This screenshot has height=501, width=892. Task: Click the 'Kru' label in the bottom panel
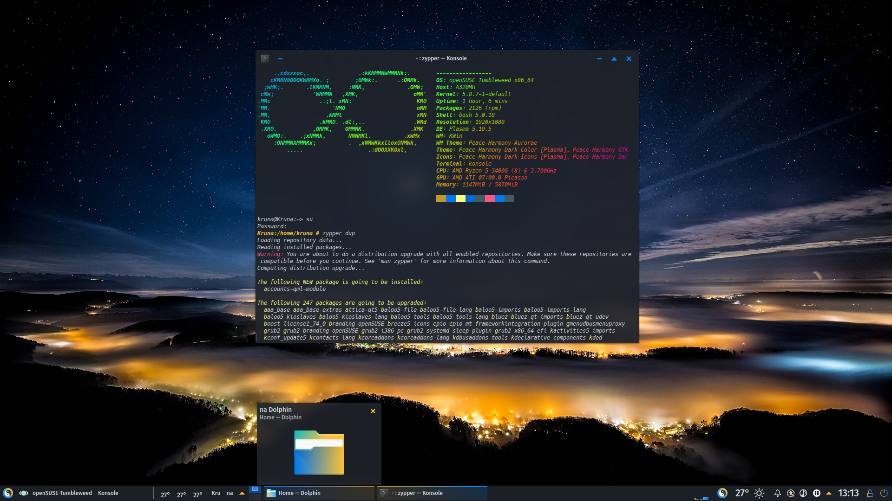pyautogui.click(x=216, y=493)
